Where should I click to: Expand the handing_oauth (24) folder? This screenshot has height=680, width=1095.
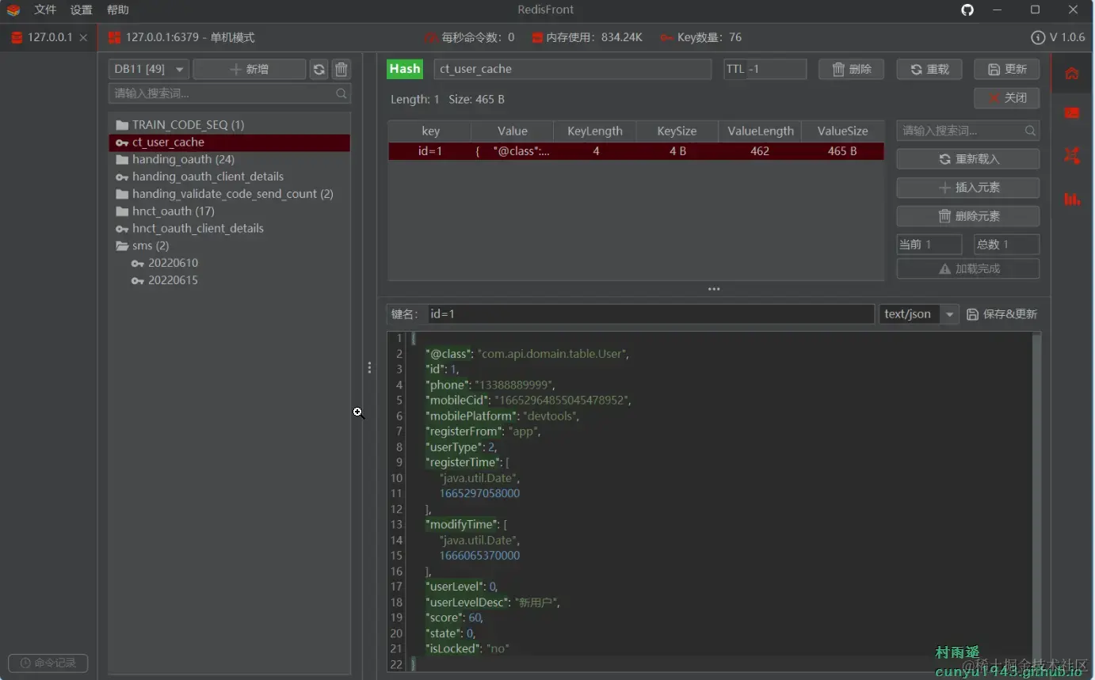(122, 160)
